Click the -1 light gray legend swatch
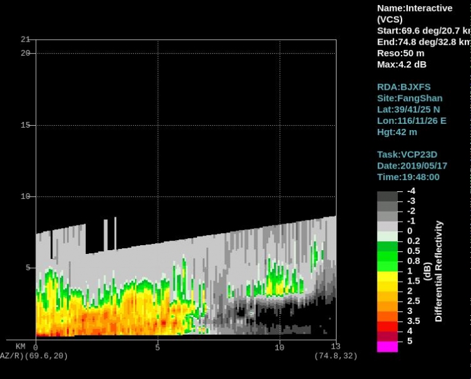Viewport: 471px width, 379px height. tap(388, 226)
